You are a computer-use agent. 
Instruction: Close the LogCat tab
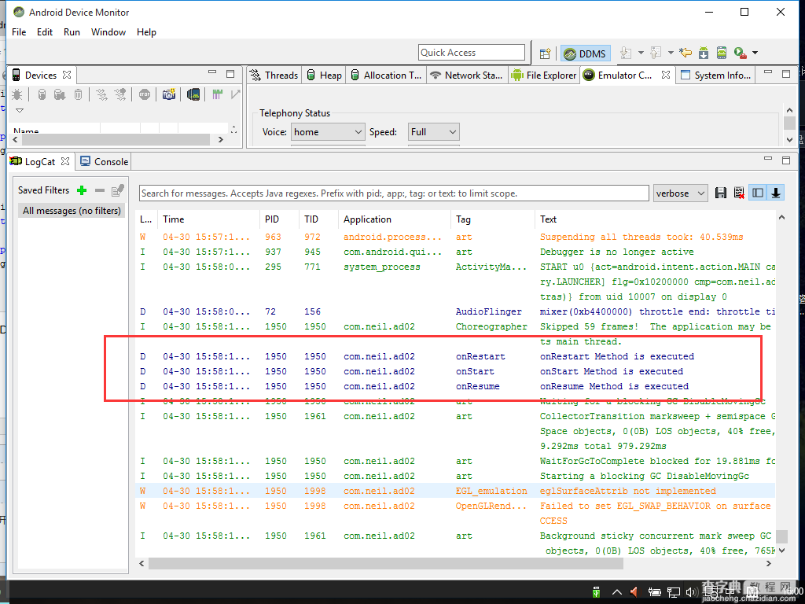pyautogui.click(x=65, y=161)
